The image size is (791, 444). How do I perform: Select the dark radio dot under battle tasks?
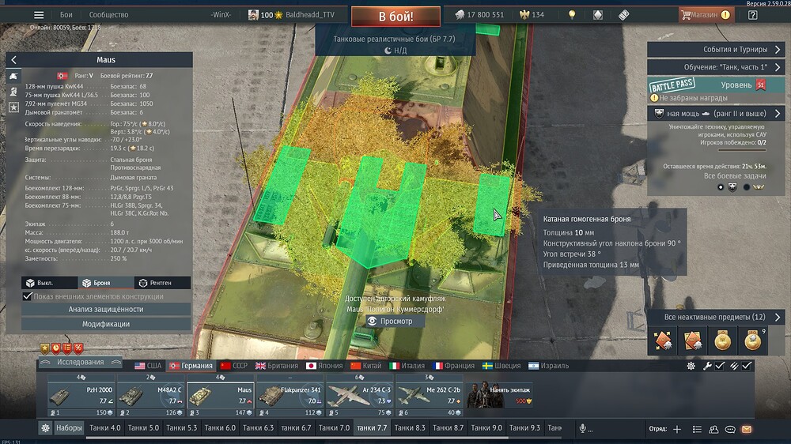tap(746, 187)
